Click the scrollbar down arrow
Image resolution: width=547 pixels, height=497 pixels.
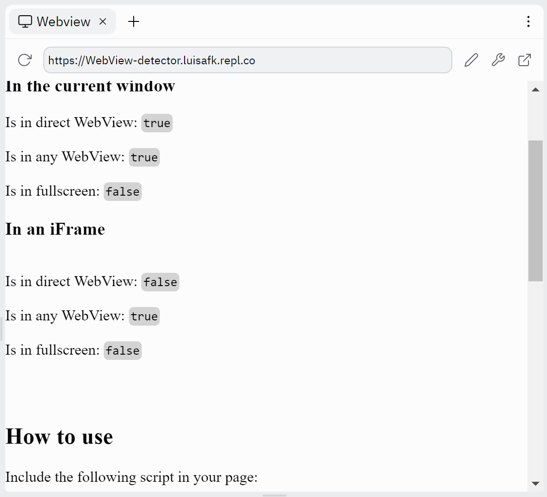(x=535, y=483)
